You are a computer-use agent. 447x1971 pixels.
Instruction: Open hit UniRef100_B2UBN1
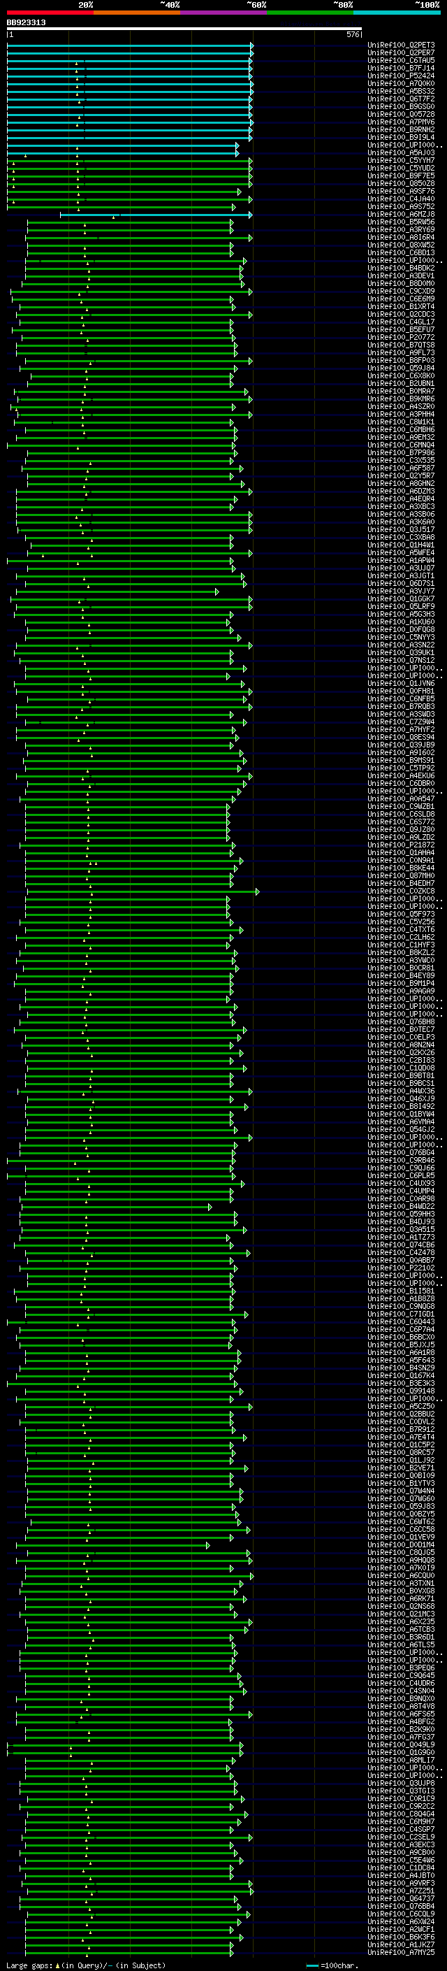point(401,384)
